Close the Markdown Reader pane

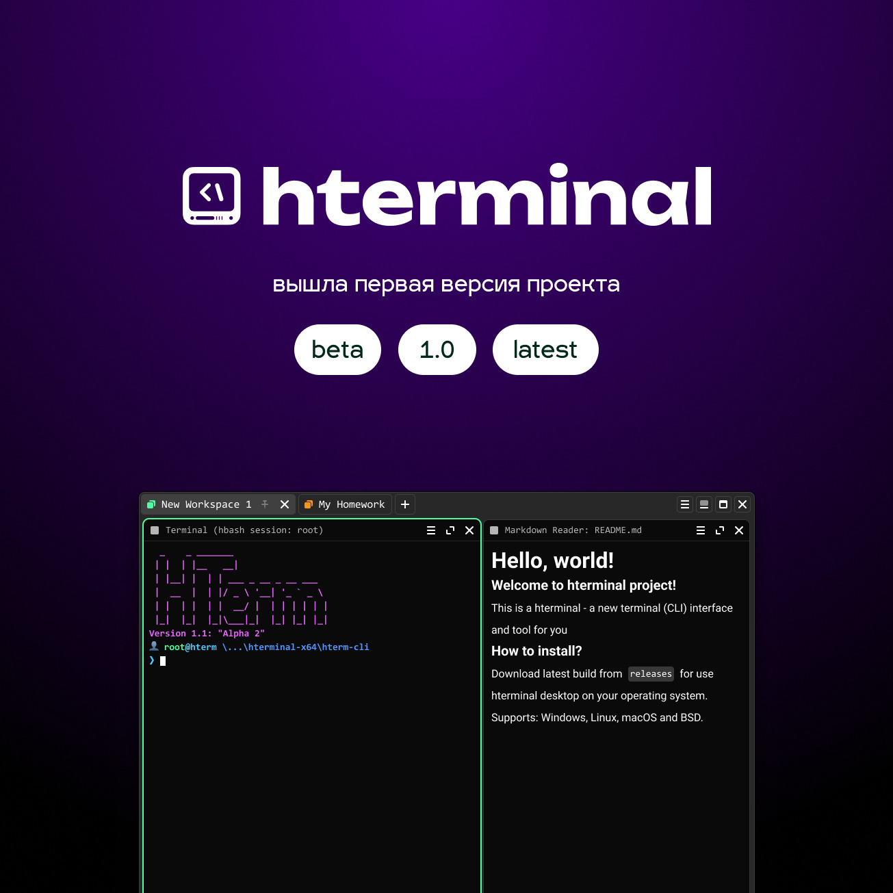tap(739, 530)
